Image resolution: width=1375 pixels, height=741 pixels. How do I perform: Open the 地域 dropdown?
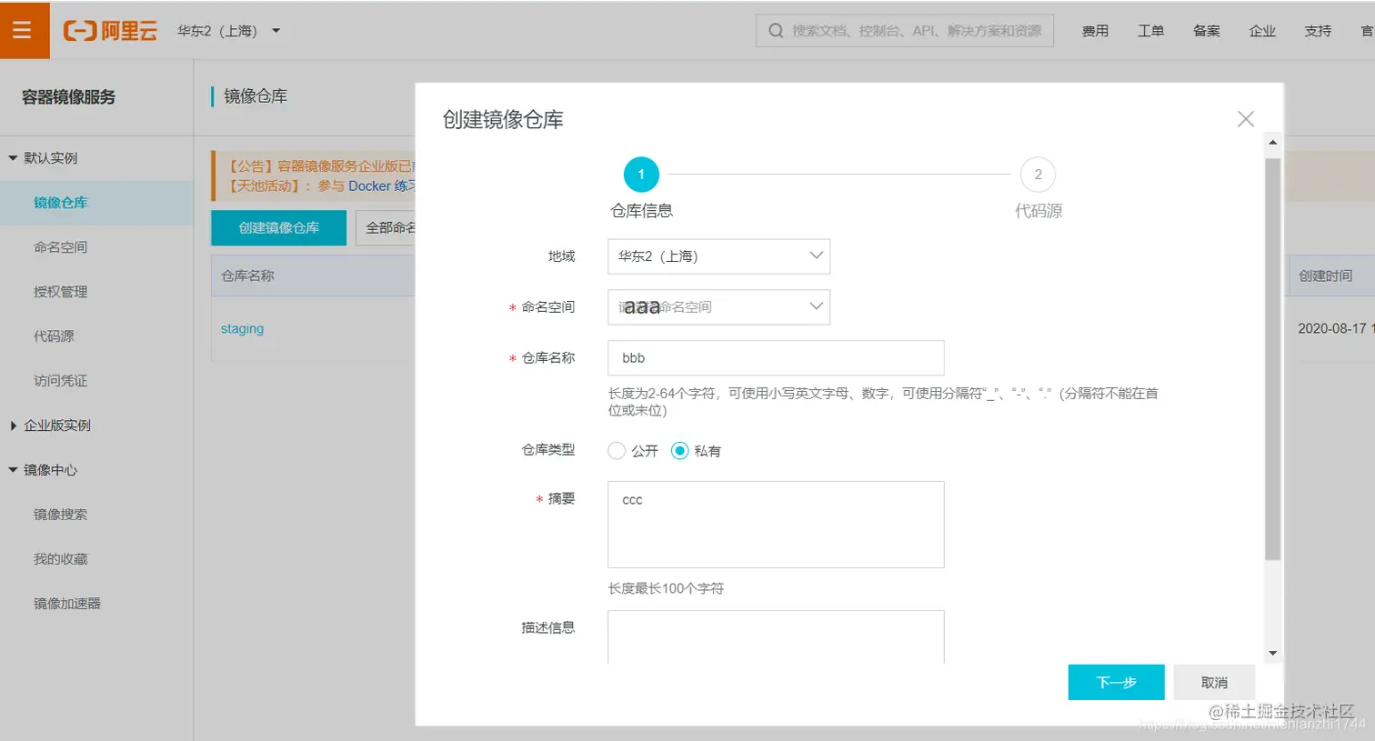(x=718, y=256)
